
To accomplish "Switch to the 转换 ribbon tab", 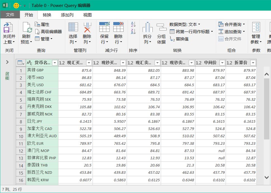I will pos(47,15).
